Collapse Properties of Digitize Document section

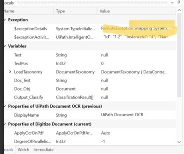click(x=5, y=124)
